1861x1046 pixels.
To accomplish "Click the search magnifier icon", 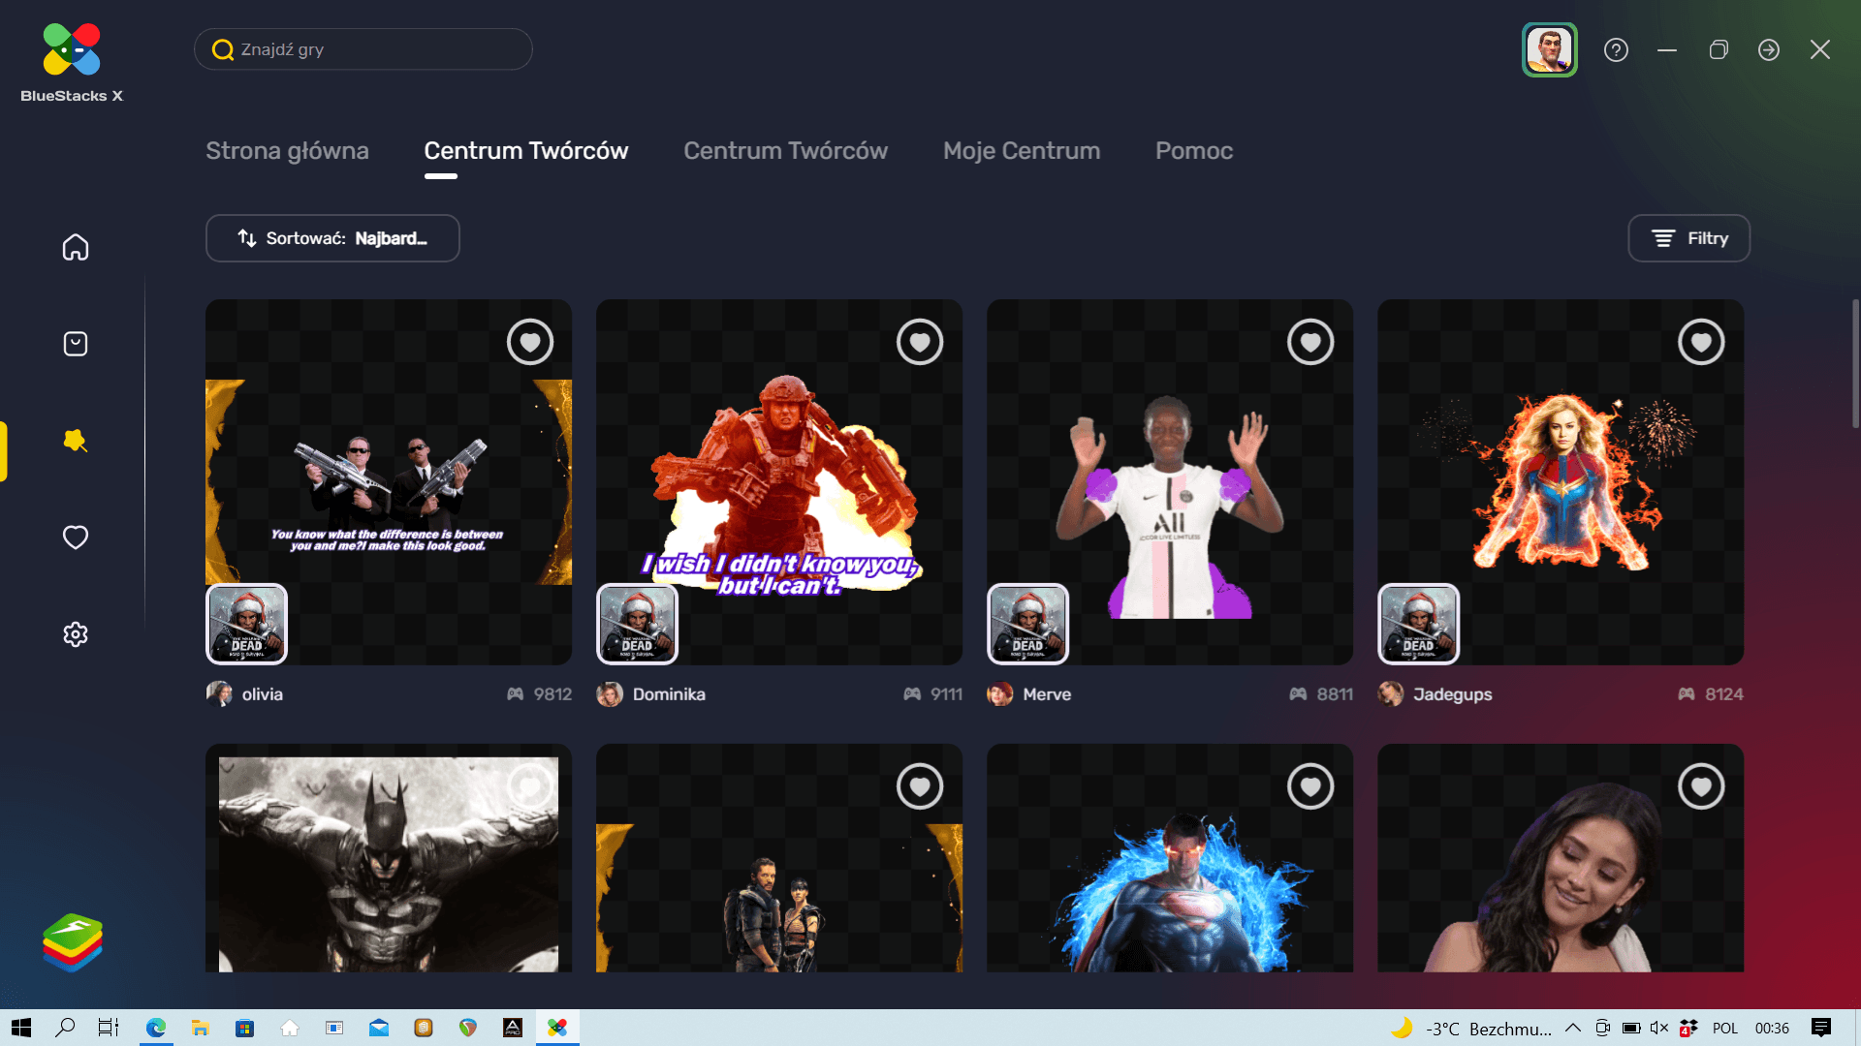I will 223,49.
